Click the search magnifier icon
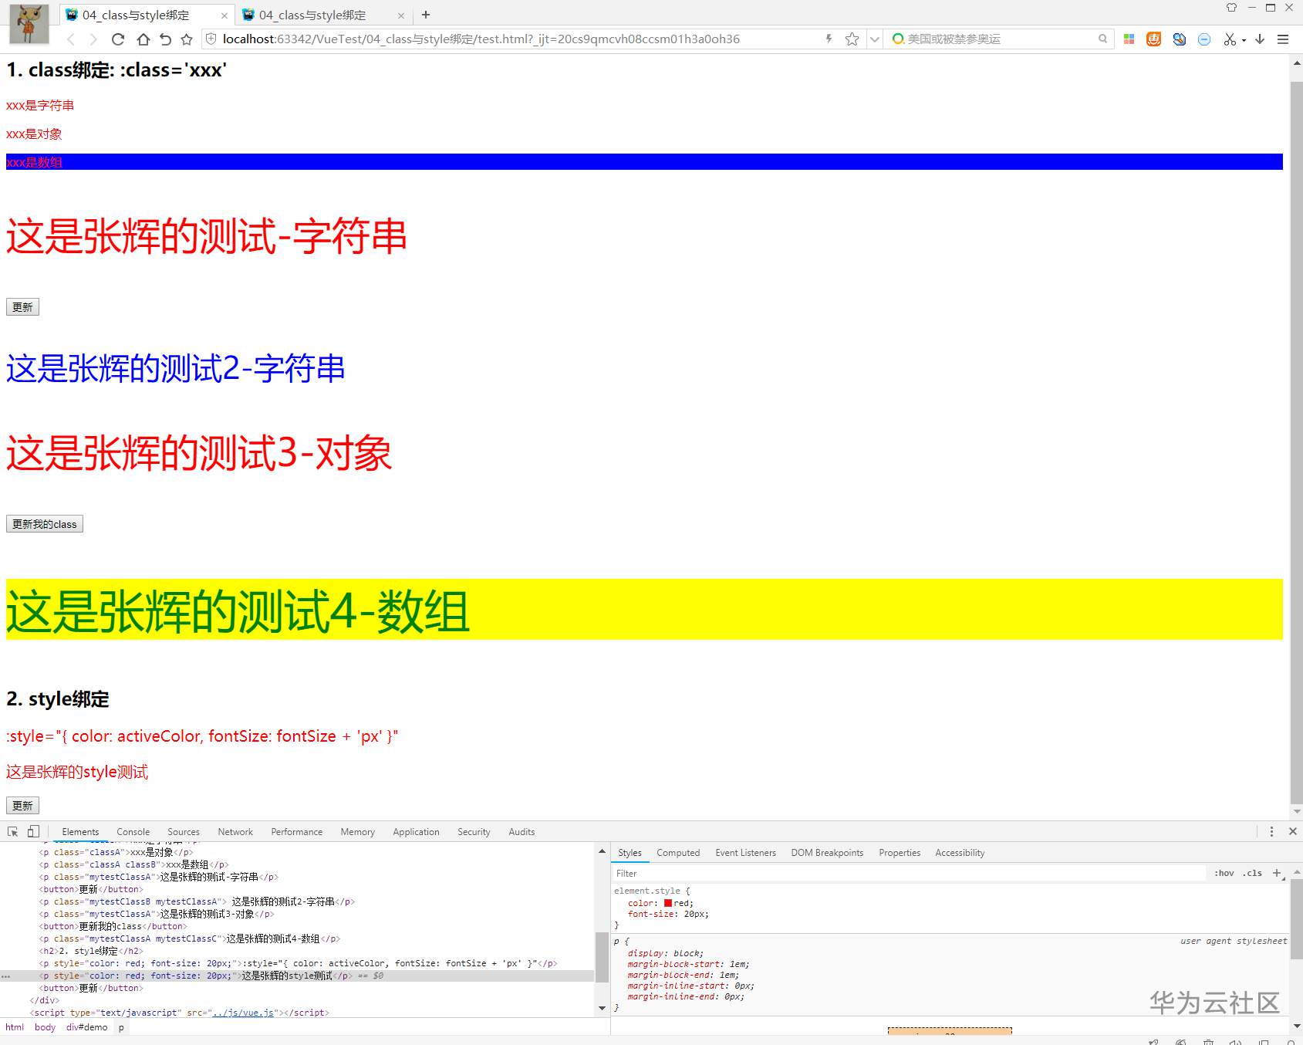1303x1045 pixels. (x=1103, y=39)
